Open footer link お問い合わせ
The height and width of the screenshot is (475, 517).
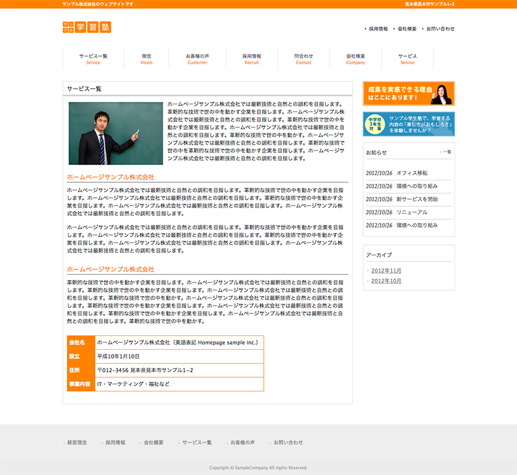point(288,443)
